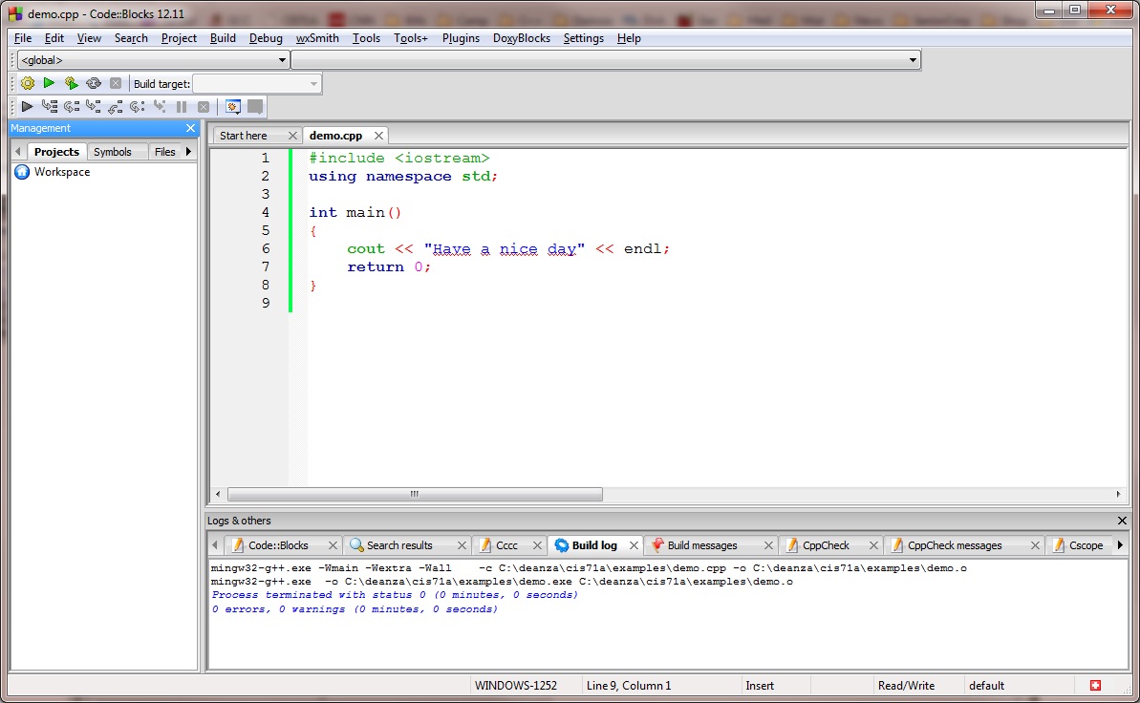Close the Build messages tab

coord(768,545)
